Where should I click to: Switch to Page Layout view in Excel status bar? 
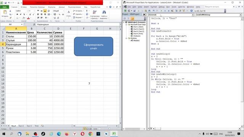tap(87, 129)
